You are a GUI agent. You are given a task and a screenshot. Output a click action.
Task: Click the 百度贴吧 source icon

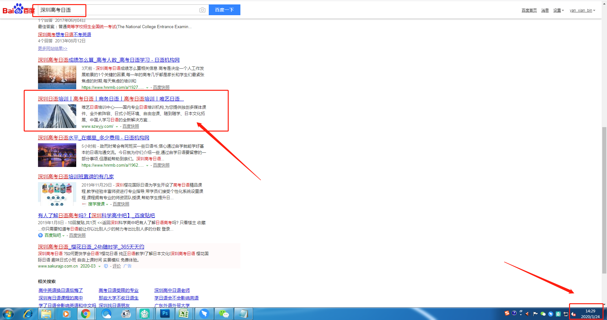(x=40, y=235)
